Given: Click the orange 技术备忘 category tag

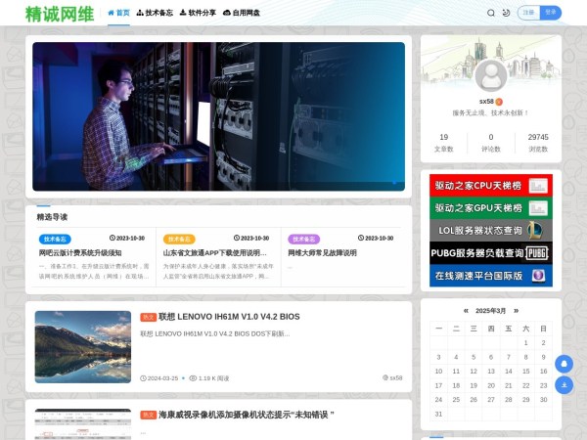Looking at the screenshot, I should tap(179, 239).
